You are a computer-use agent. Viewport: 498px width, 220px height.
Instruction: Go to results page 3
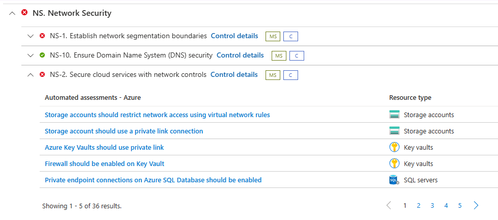pos(432,206)
